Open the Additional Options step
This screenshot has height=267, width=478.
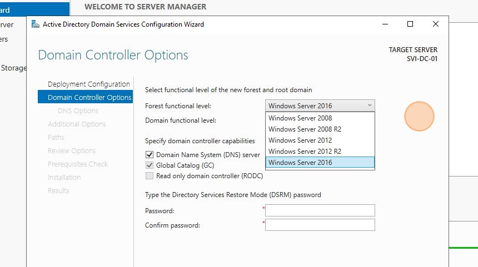pos(77,124)
